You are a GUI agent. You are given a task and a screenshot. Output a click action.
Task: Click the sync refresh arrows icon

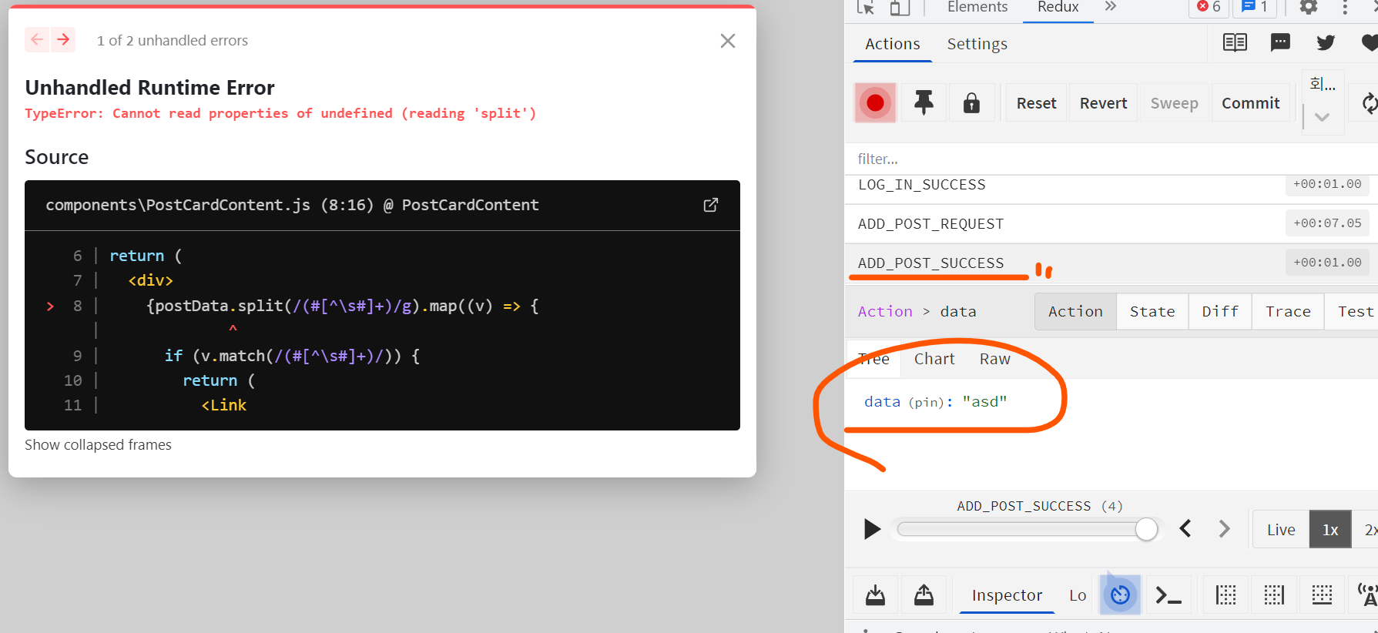(x=1368, y=103)
